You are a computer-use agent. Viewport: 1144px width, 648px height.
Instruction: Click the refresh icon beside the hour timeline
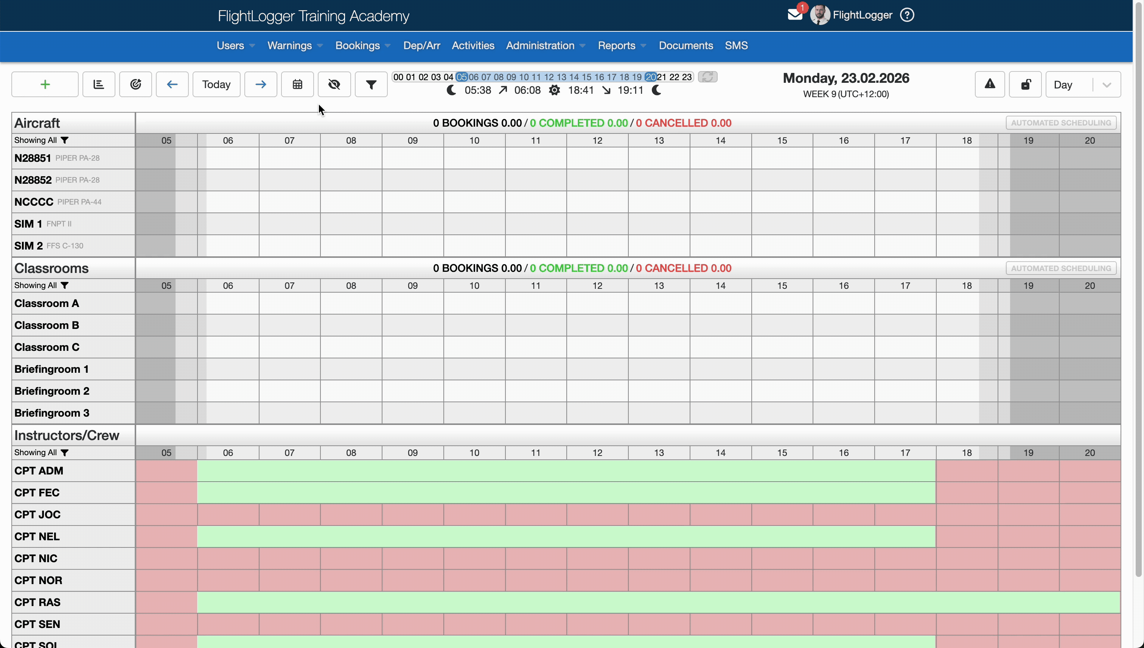coord(707,76)
